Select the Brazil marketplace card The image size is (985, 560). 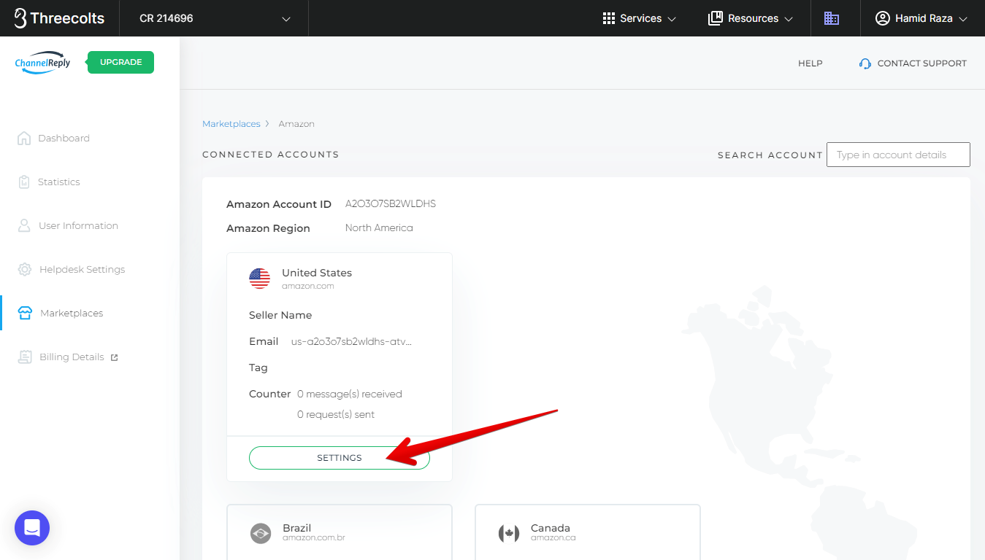340,532
